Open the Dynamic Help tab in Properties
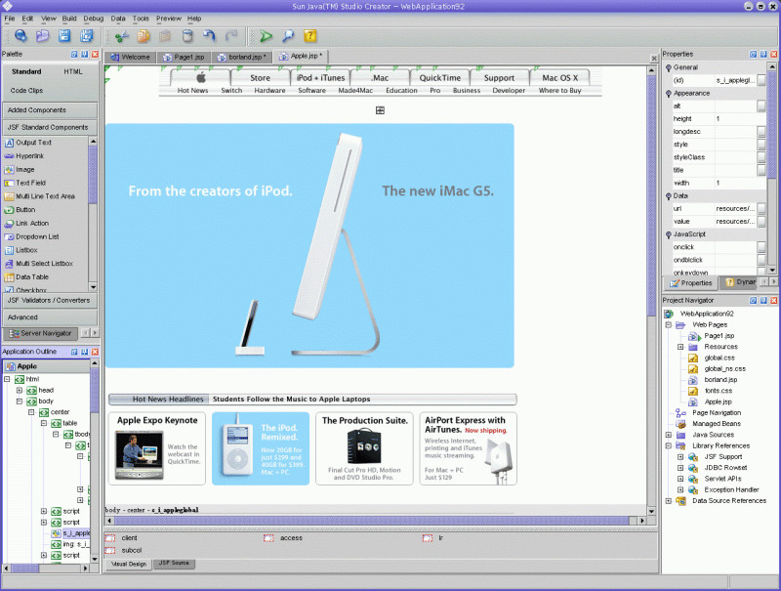This screenshot has width=781, height=591. coord(741,282)
